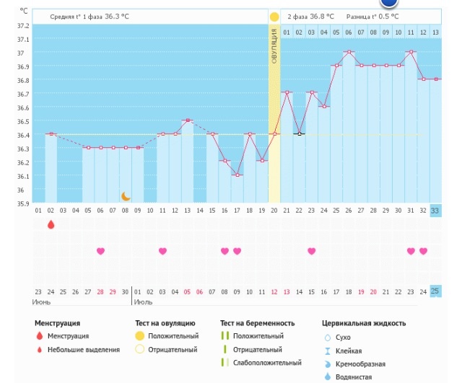Click the vertical Овуляция band label
The height and width of the screenshot is (383, 462).
274,47
